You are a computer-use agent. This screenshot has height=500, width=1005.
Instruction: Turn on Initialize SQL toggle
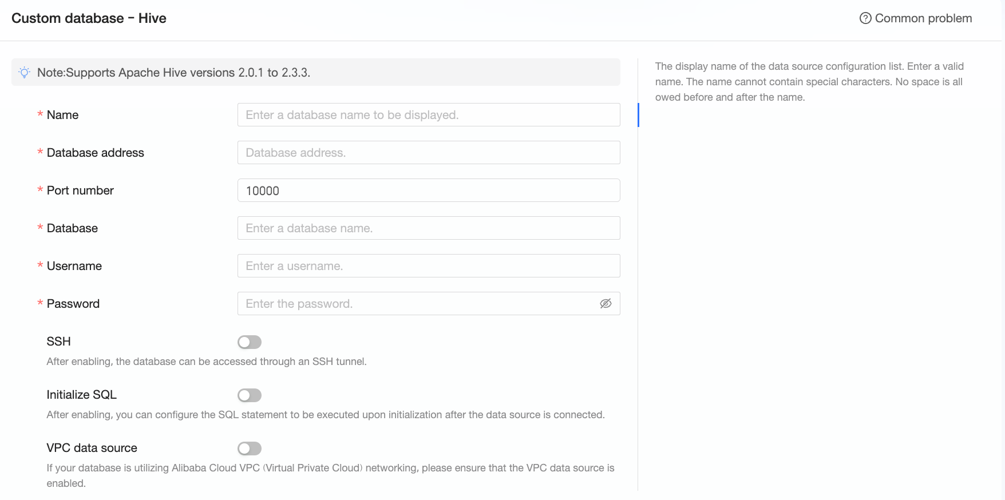pyautogui.click(x=250, y=395)
